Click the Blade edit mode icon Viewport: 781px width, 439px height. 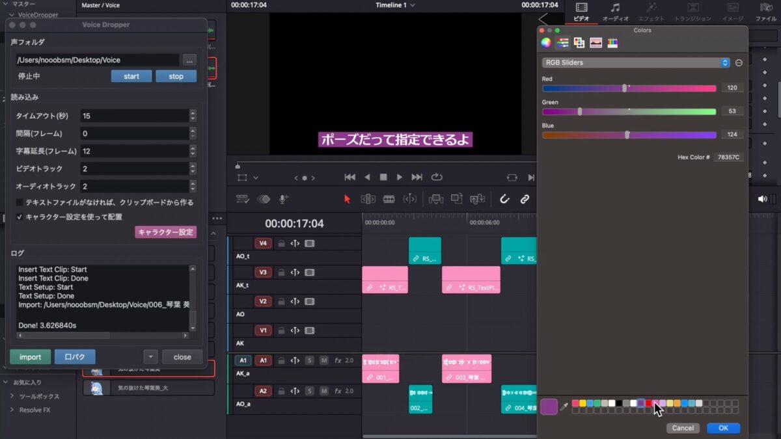pos(389,199)
